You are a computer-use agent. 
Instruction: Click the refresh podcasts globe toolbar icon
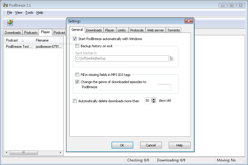click(x=10, y=22)
